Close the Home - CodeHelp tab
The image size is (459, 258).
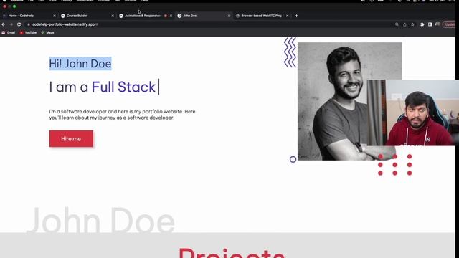(x=55, y=16)
